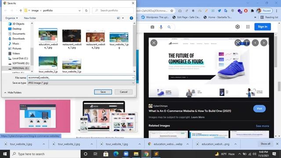This screenshot has width=281, height=158.
Task: Click voice search microphone icon
Action: pos(161,27)
